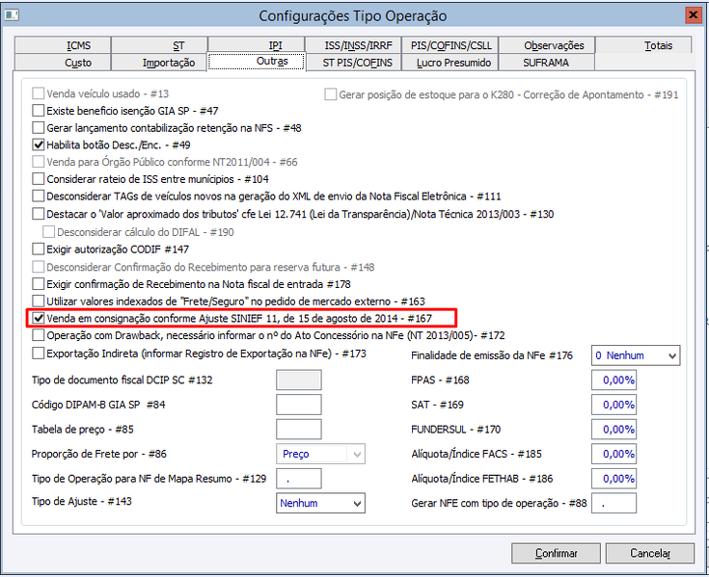
Task: Click the FUNDERSUL #170 percentage field
Action: 614,430
